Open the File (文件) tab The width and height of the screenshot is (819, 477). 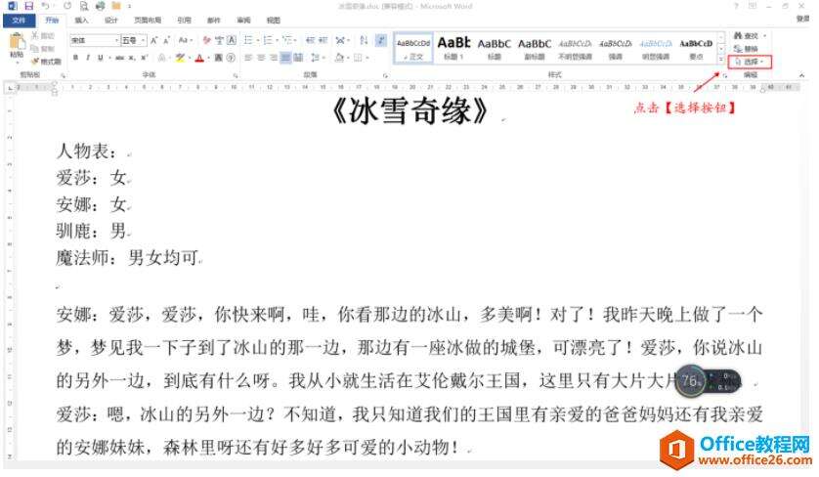(19, 21)
